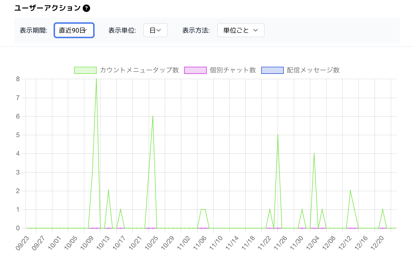The width and height of the screenshot is (414, 279).
Task: Toggle series via 配信メッセージ数 legend text
Action: (313, 70)
